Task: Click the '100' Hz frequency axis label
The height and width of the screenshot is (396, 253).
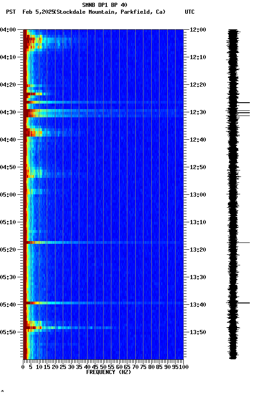Action: (x=184, y=367)
